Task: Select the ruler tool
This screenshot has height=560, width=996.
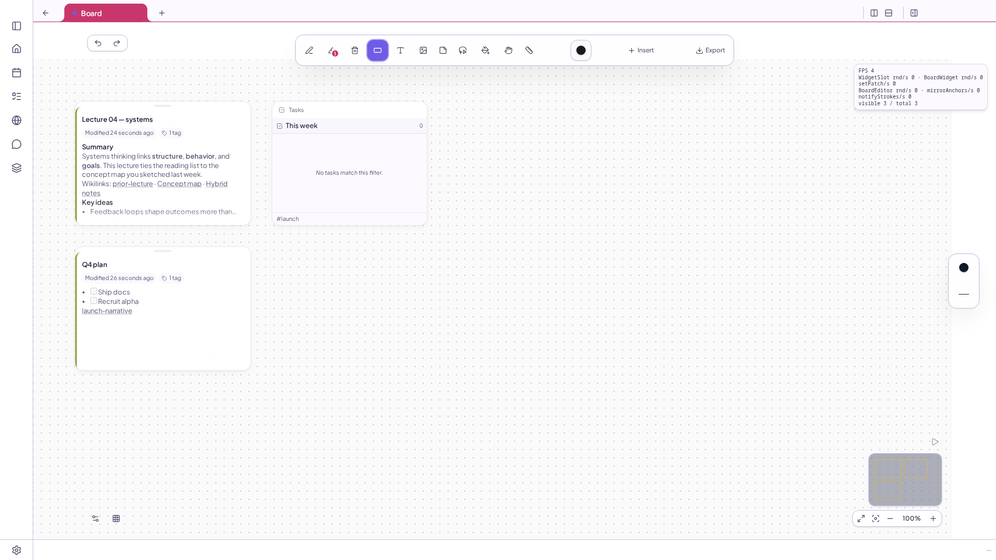Action: [x=529, y=50]
